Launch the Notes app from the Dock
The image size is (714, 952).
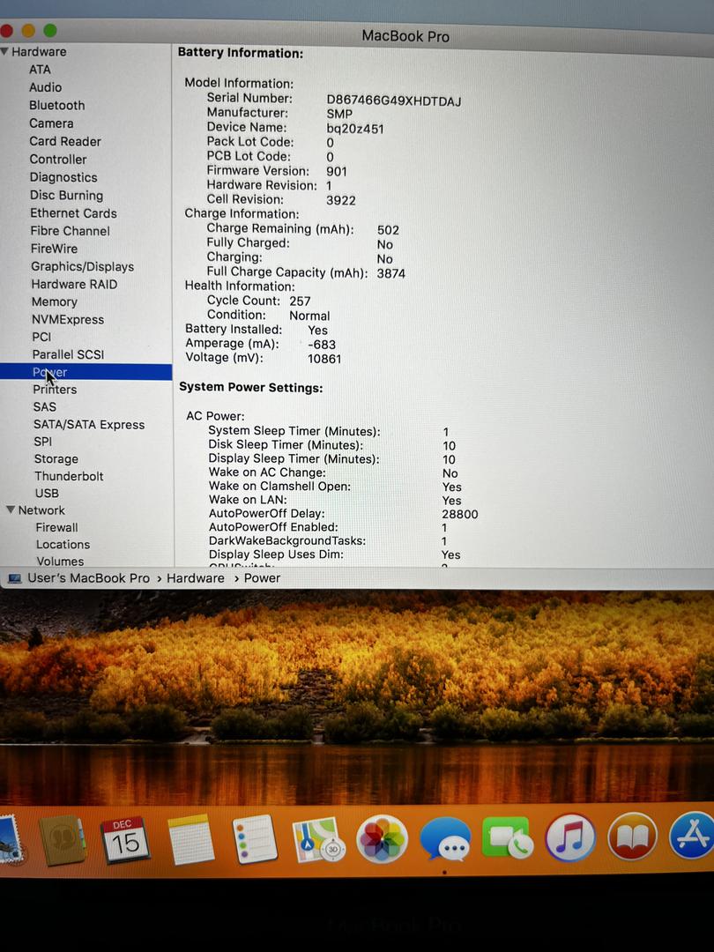(x=190, y=840)
